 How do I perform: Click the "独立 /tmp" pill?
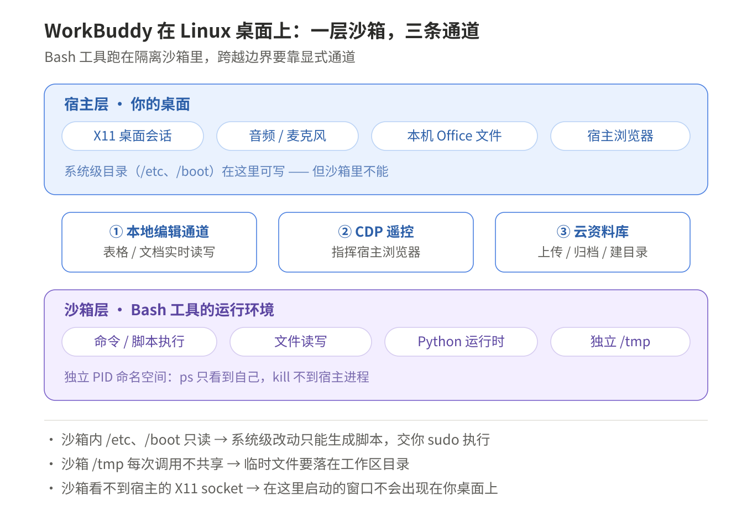(620, 342)
